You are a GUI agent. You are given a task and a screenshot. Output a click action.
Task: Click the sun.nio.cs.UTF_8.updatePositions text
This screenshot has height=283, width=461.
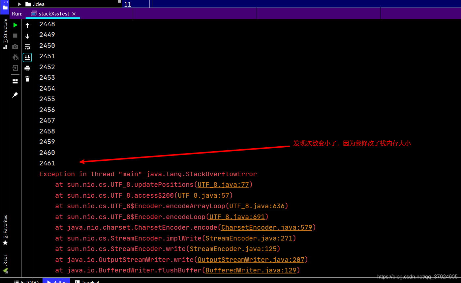click(x=130, y=184)
